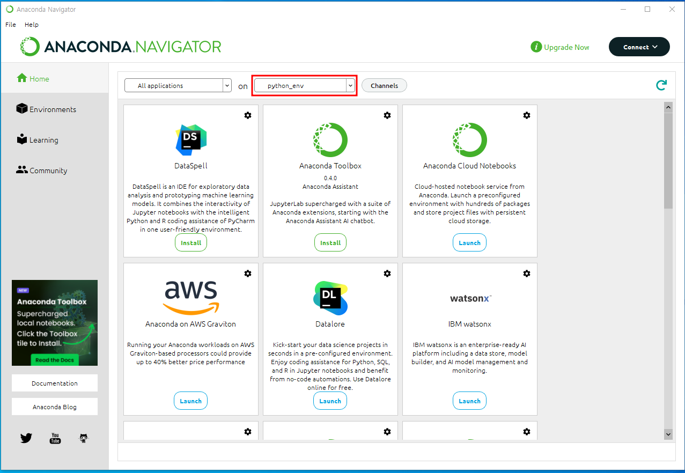Open the Documentation button
The width and height of the screenshot is (685, 473).
click(55, 383)
